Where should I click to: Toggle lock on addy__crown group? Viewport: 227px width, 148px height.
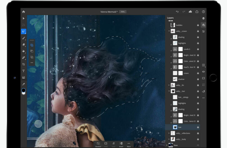(x=198, y=31)
